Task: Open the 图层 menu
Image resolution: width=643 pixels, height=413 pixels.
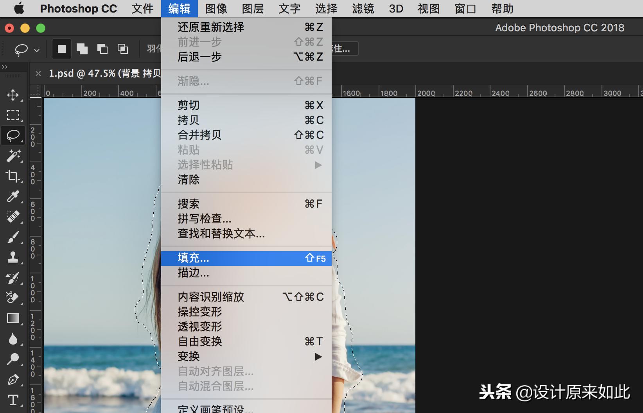Action: click(x=252, y=9)
